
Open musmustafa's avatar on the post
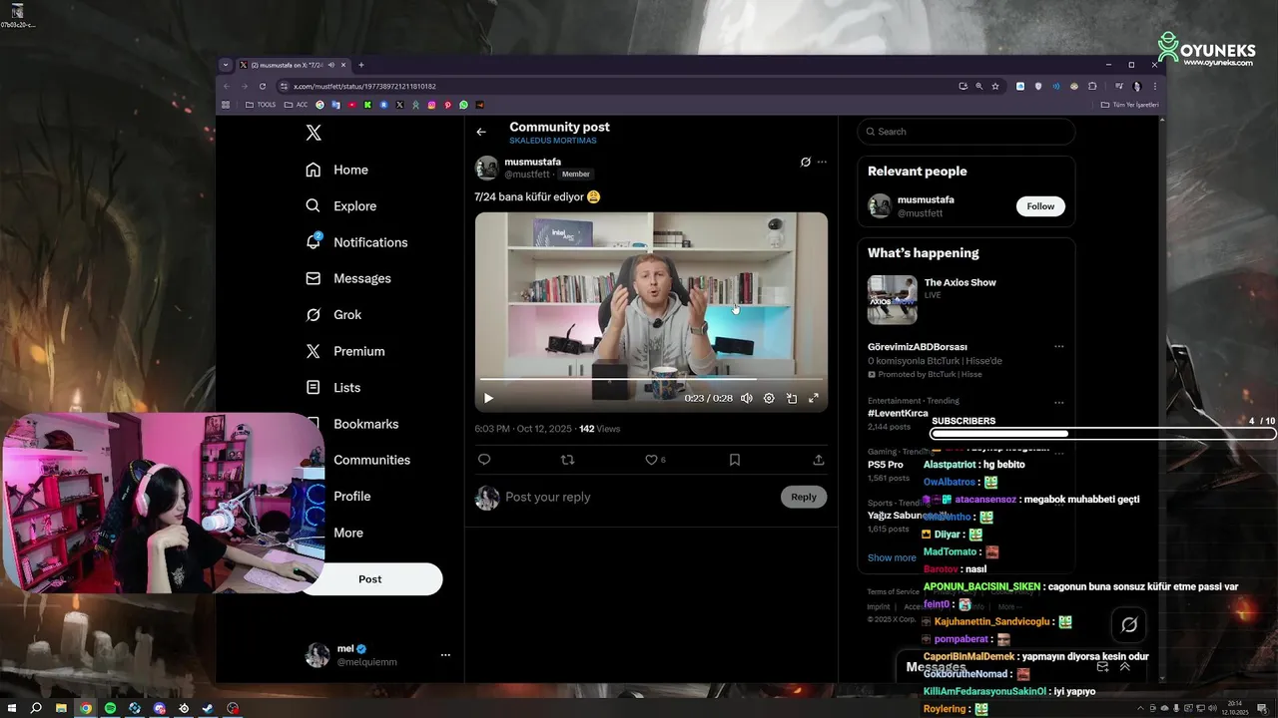point(486,168)
